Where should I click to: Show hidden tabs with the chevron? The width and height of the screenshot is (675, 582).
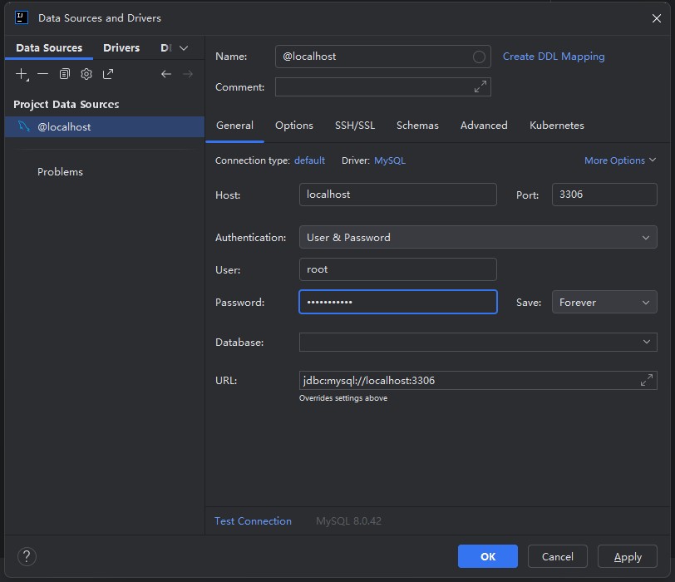tap(184, 48)
